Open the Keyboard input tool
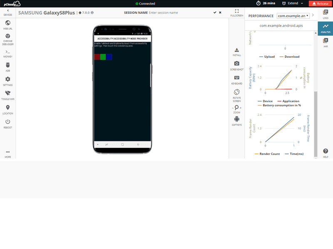 pos(236,80)
